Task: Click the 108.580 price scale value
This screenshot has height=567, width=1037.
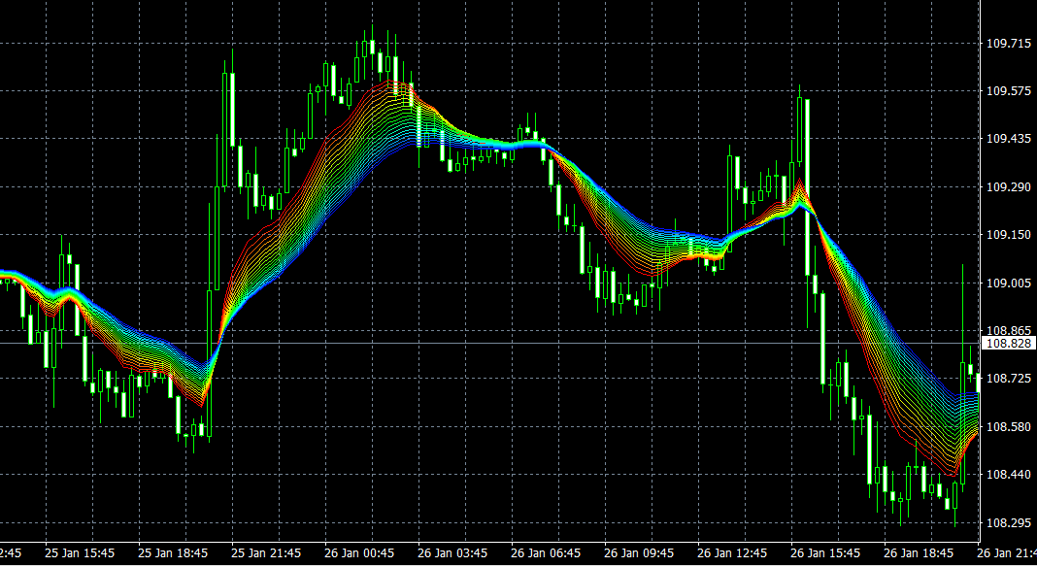Action: coord(1008,426)
